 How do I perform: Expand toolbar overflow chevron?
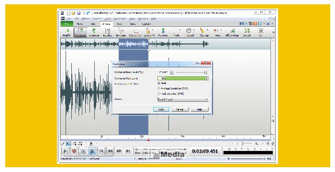(273, 32)
